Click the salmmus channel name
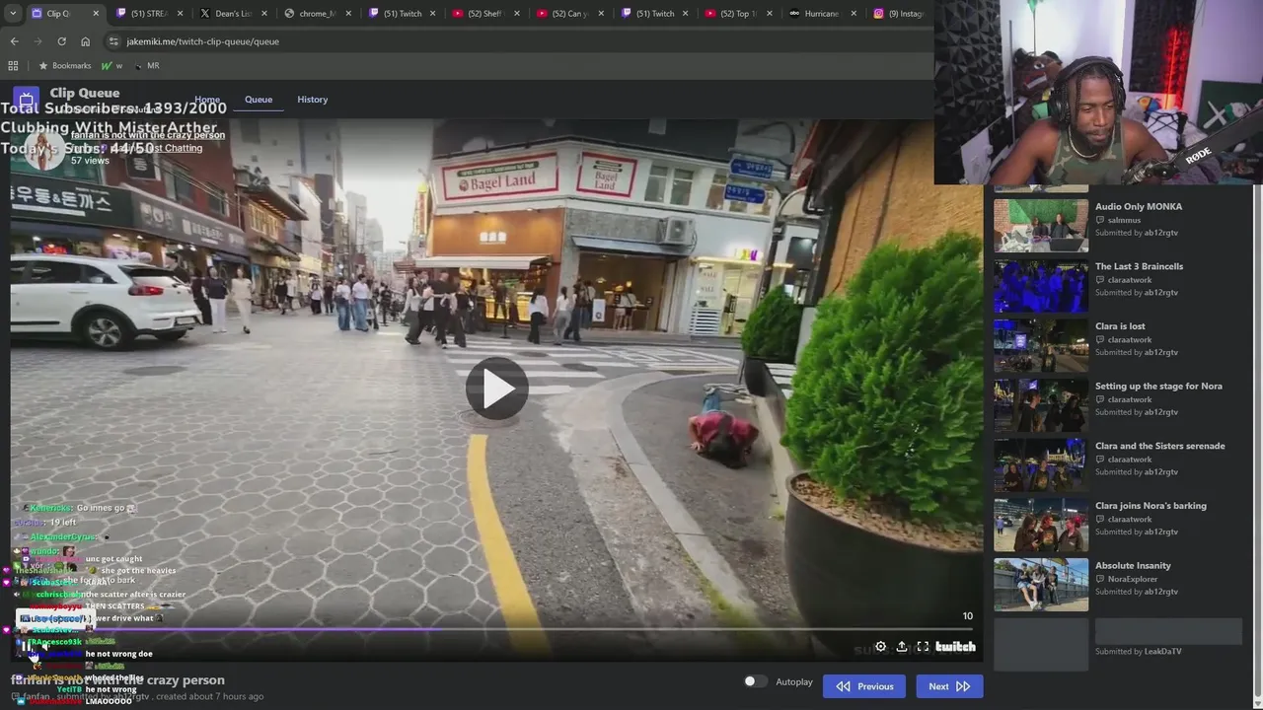The image size is (1263, 710). click(1124, 220)
